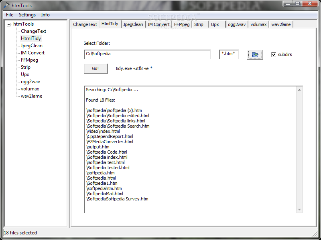This screenshot has height=240, width=321.
Task: Click the output list scroll up arrow
Action: click(x=299, y=90)
